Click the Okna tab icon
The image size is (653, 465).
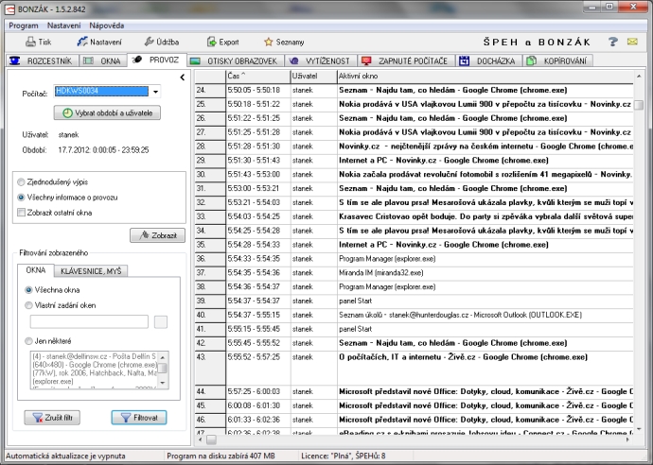[88, 60]
